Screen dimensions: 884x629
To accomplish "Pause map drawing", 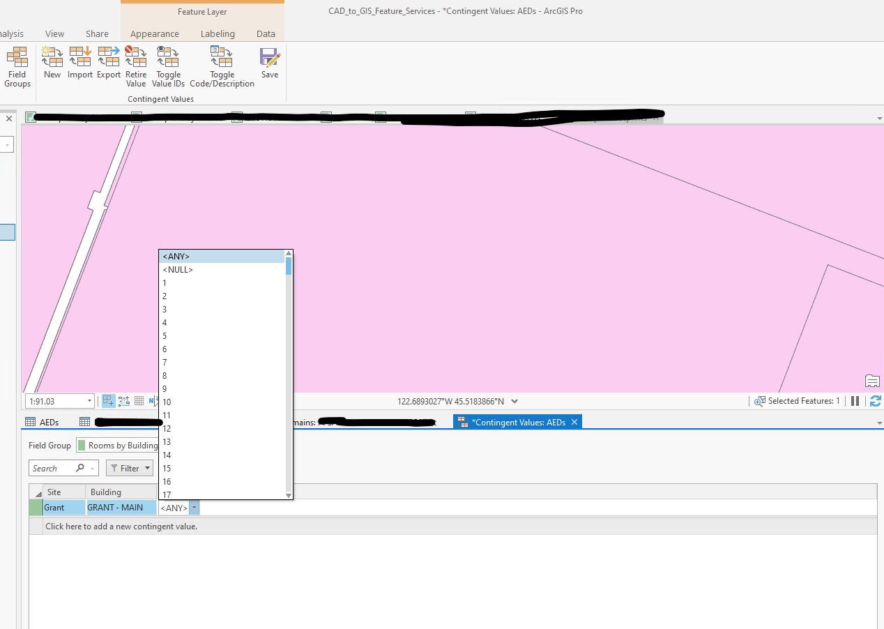I will point(855,401).
